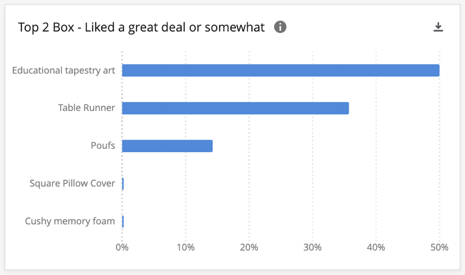Click the 50% axis label

(x=439, y=247)
